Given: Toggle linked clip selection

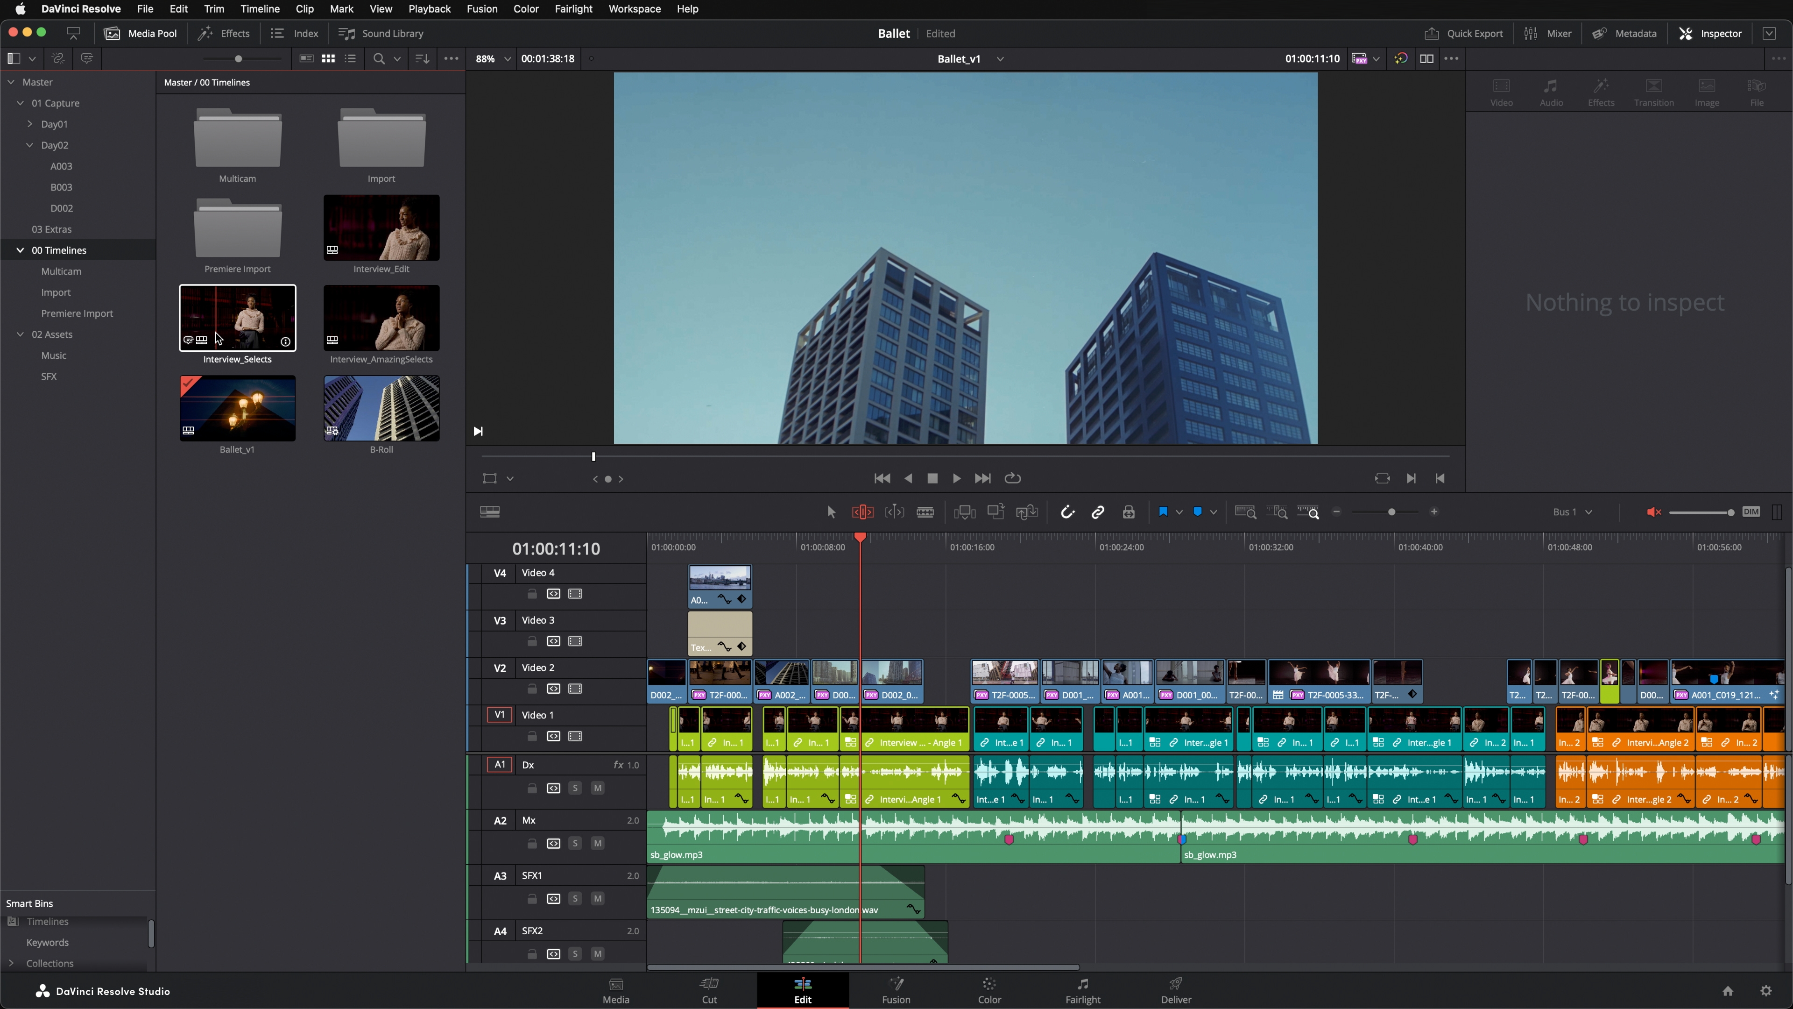Looking at the screenshot, I should 1098,512.
